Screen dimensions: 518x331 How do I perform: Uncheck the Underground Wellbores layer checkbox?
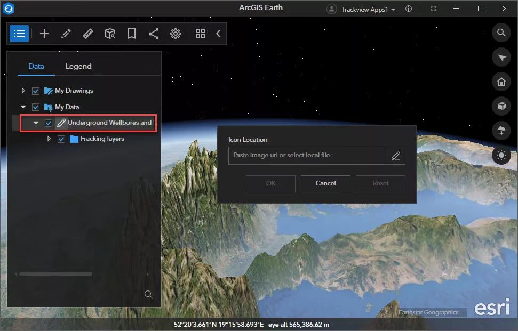point(49,123)
